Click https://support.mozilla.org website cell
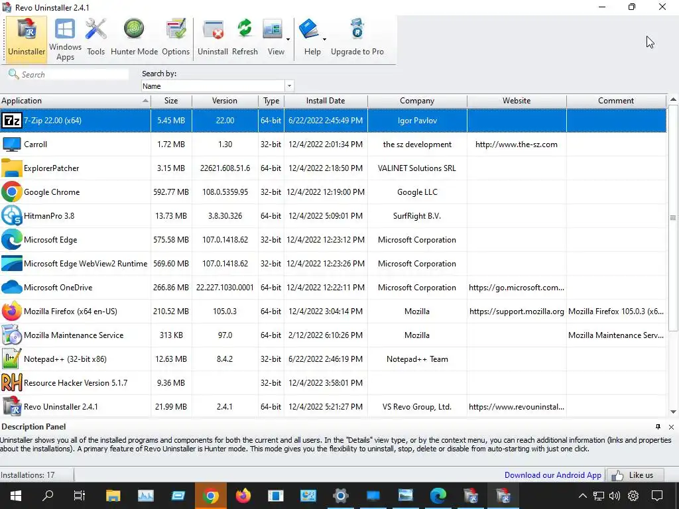The image size is (679, 509). [x=517, y=311]
